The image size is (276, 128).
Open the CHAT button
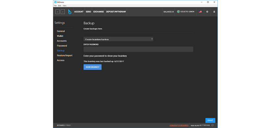pyautogui.click(x=210, y=120)
